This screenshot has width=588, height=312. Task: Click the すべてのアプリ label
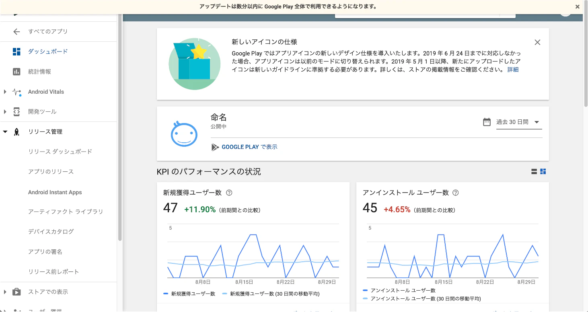click(x=48, y=31)
